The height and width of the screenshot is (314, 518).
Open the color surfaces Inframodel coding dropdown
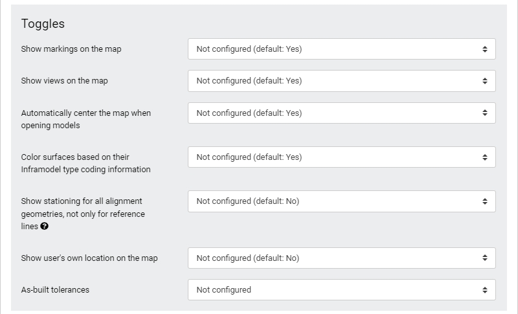pos(341,157)
